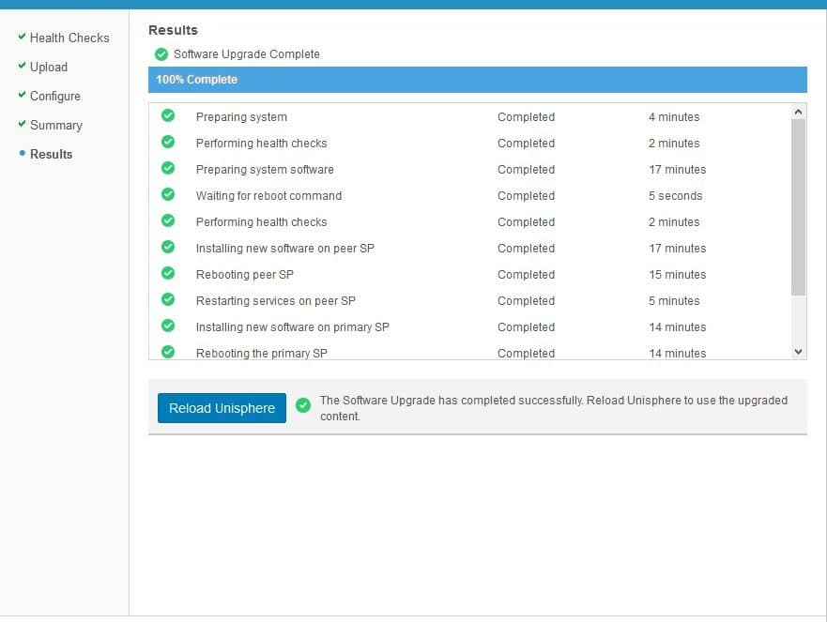The width and height of the screenshot is (827, 622).
Task: Select the Upload step
Action: pyautogui.click(x=49, y=67)
